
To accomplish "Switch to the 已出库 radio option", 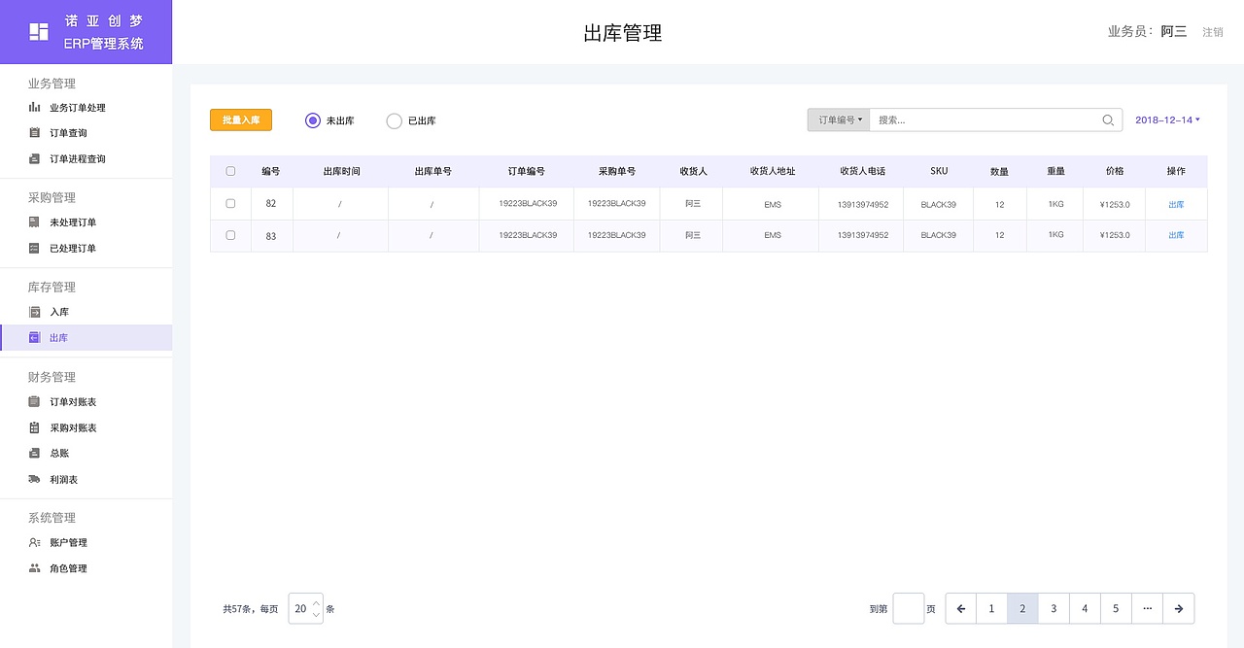I will (x=395, y=120).
